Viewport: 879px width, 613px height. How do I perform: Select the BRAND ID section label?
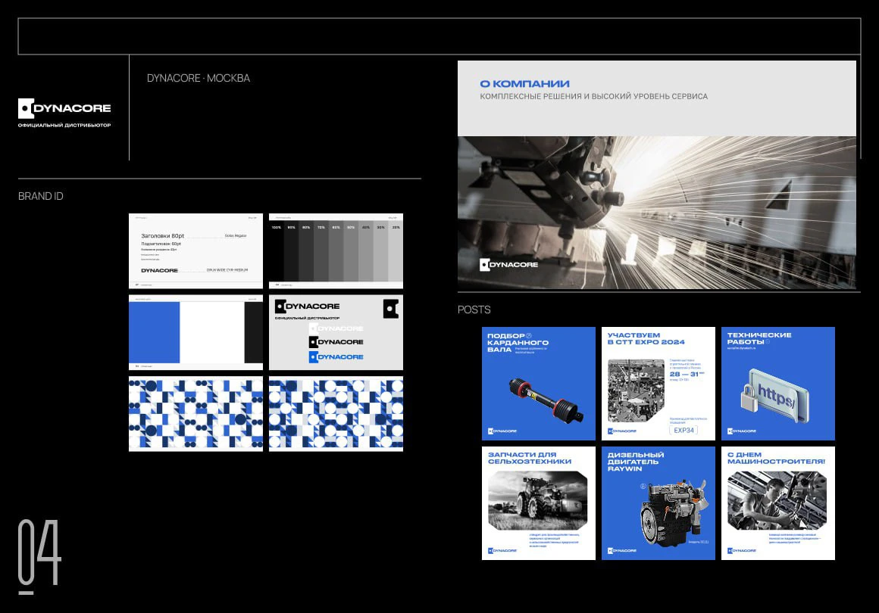[x=40, y=196]
